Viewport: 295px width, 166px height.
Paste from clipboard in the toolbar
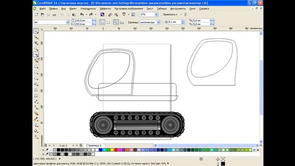(74, 14)
